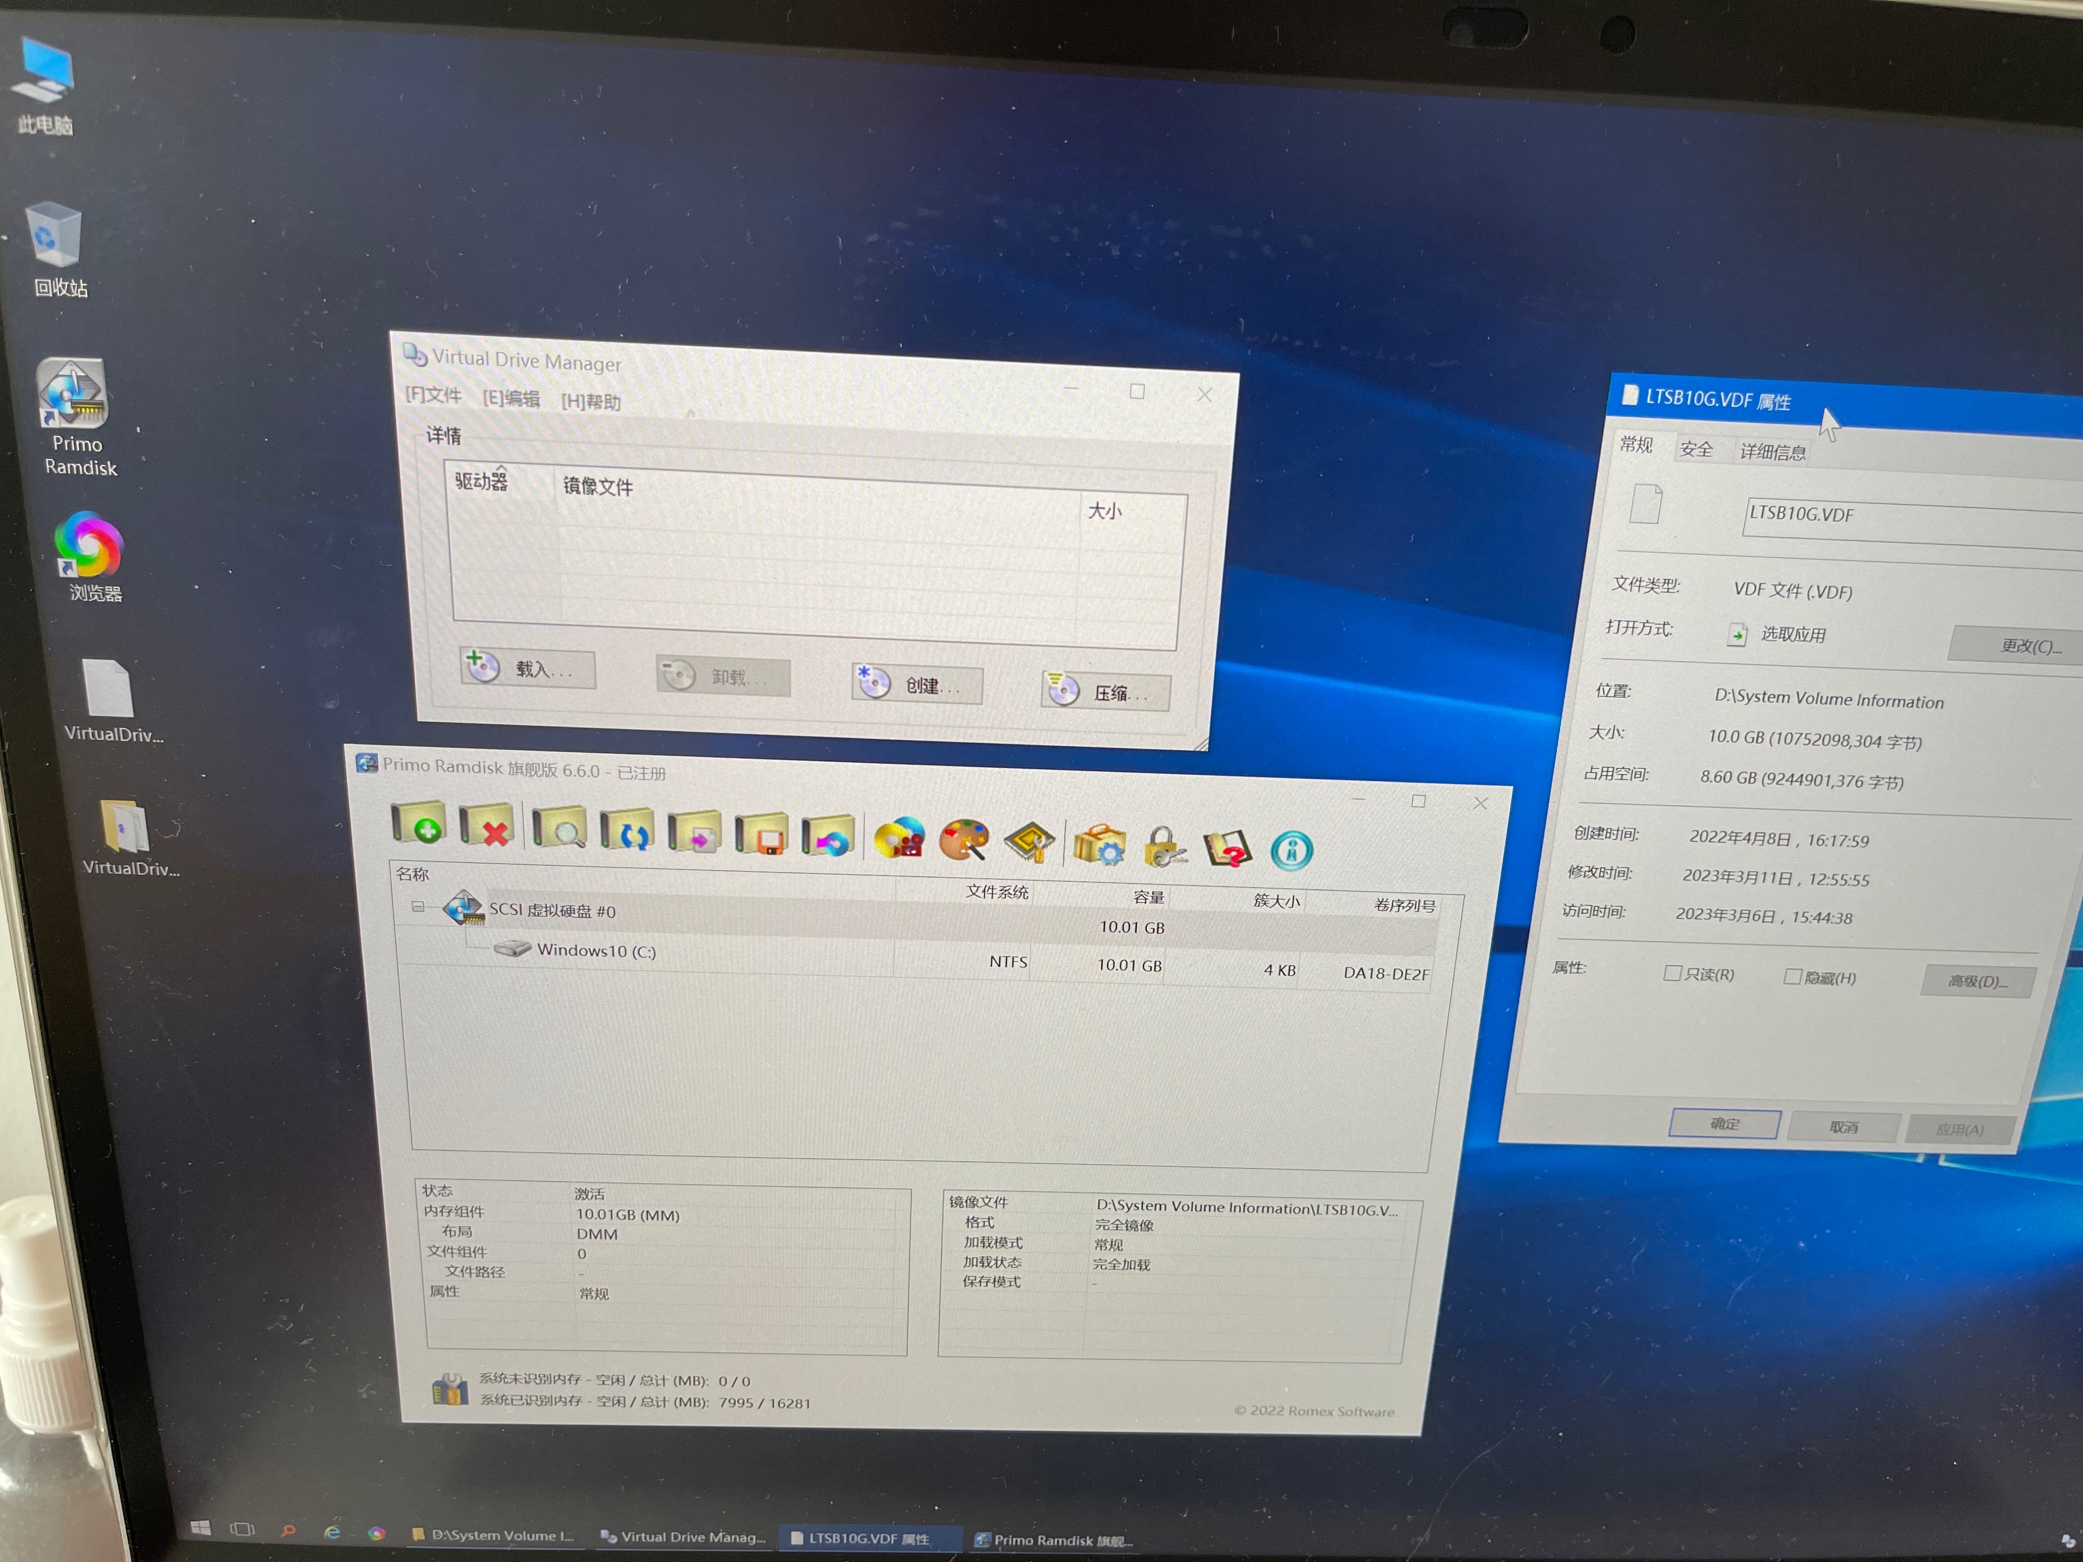This screenshot has width=2083, height=1562.
Task: Click the 载入... button in Virtual Drive Manager
Action: click(527, 668)
